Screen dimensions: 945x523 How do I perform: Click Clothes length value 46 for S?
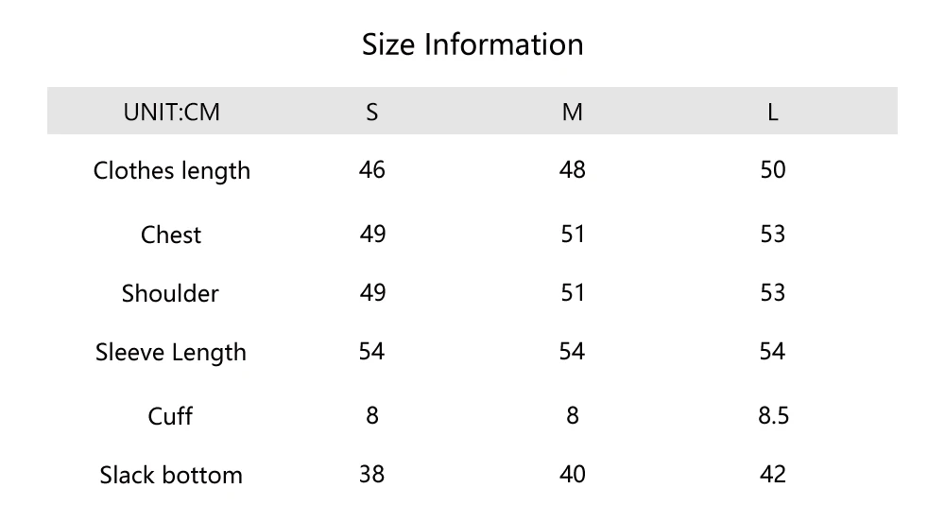[372, 169]
